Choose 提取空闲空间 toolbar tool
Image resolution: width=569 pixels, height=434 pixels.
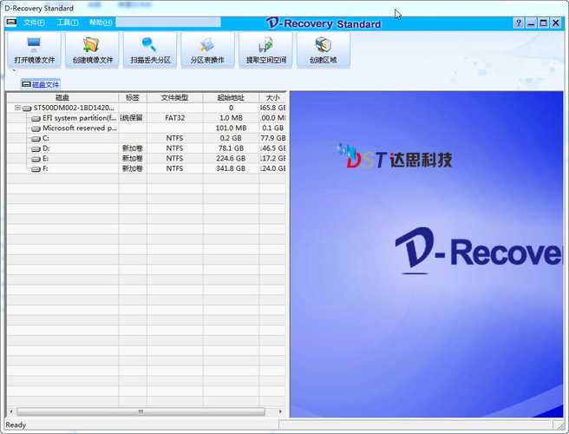click(x=265, y=50)
